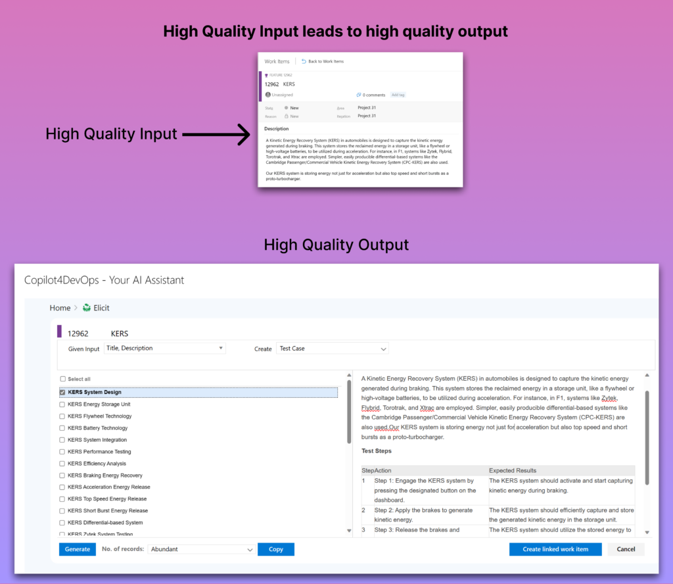Click the lock icon next to Reason New
The image size is (673, 584).
pyautogui.click(x=287, y=116)
